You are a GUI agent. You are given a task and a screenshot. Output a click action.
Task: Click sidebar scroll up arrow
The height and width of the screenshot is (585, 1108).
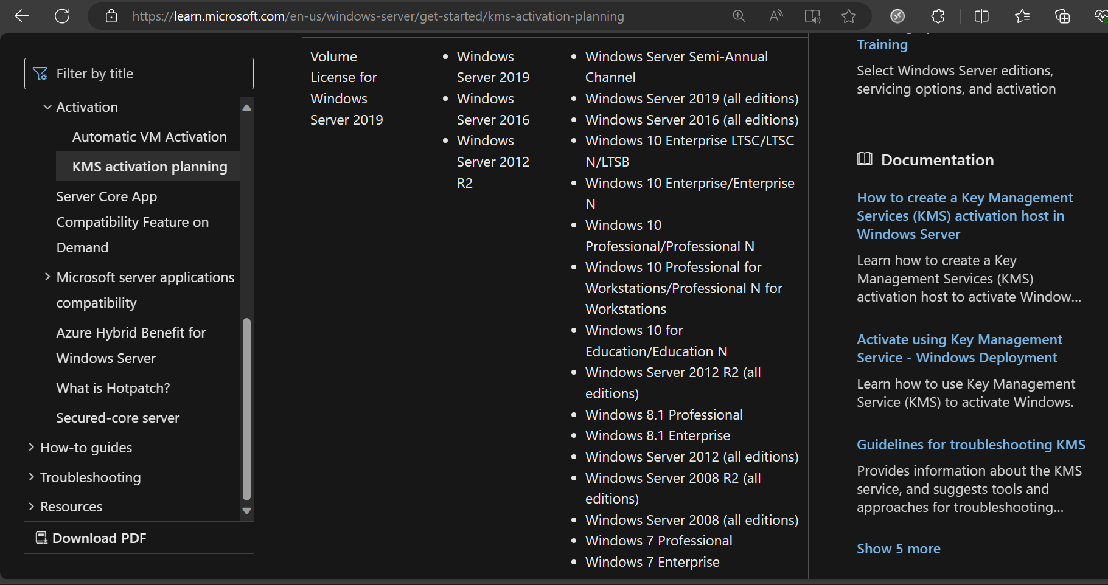click(246, 108)
